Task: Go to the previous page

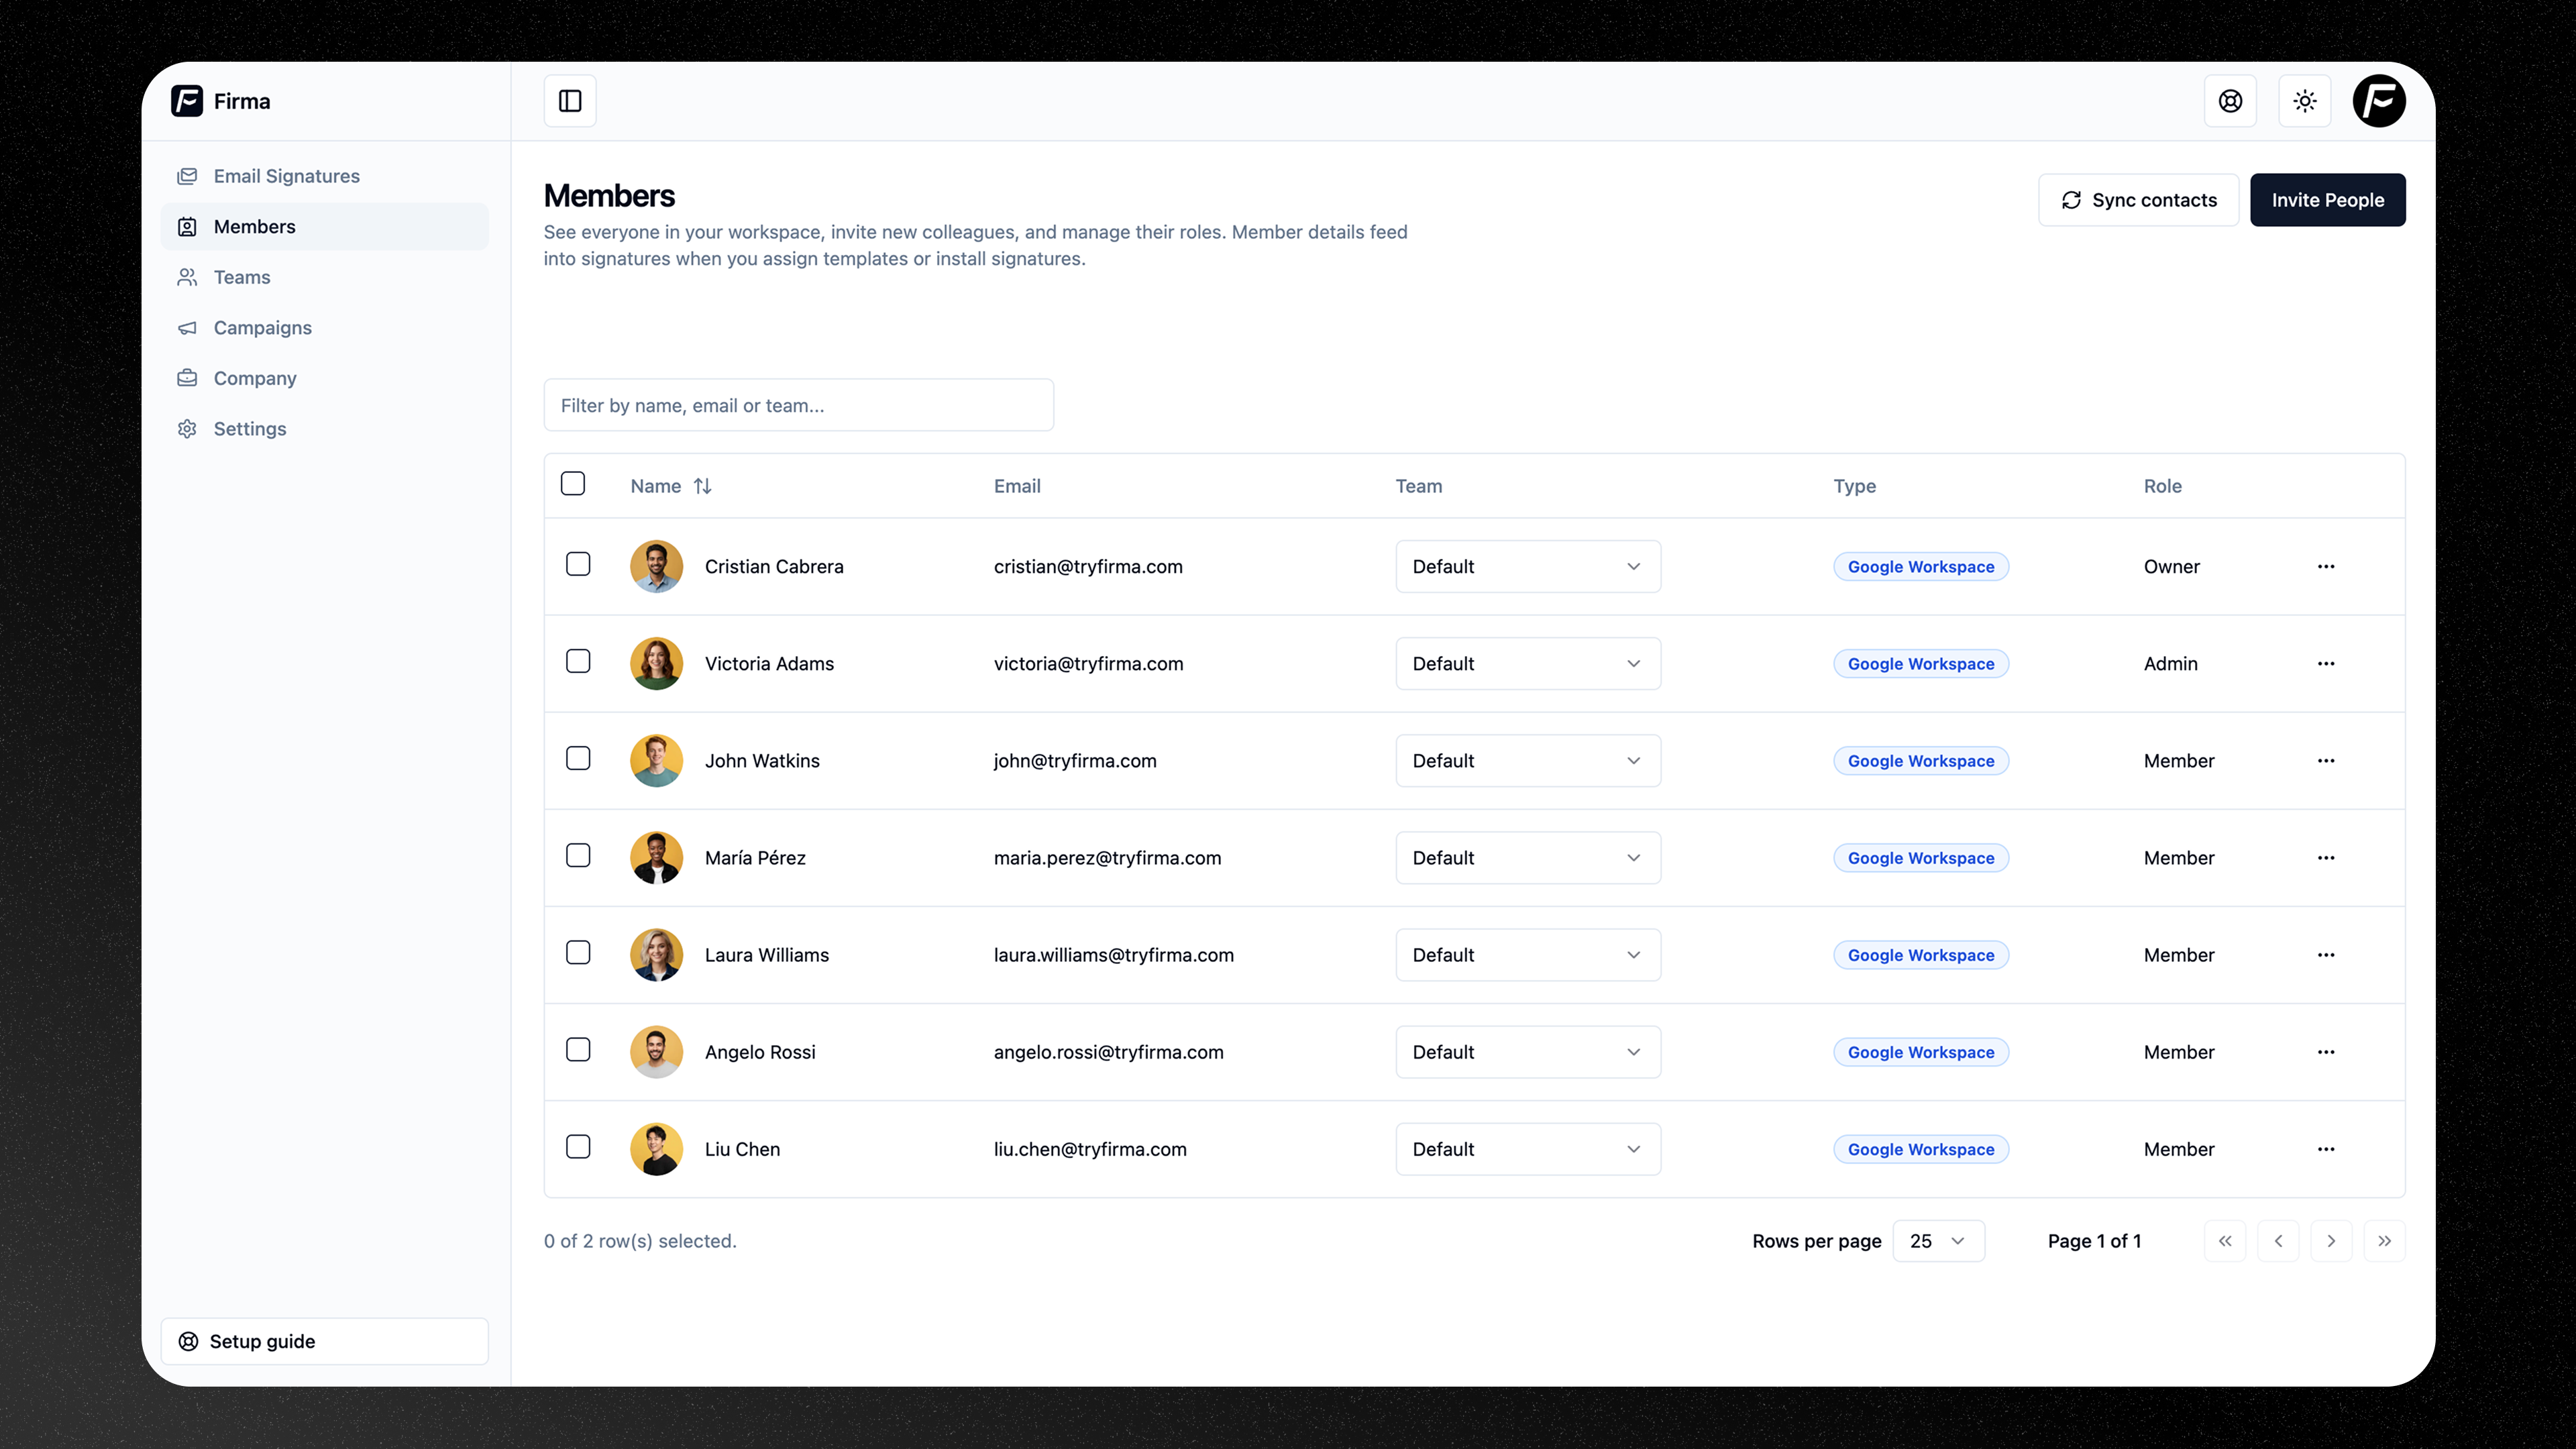Action: (2278, 1241)
